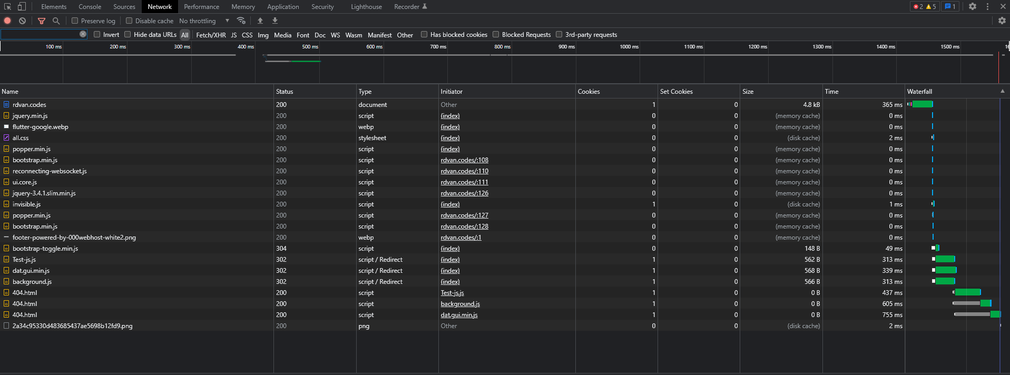
Task: Switch to the Elements tab
Action: 54,7
